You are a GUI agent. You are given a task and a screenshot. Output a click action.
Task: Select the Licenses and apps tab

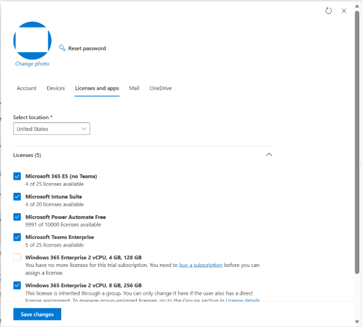coord(97,89)
